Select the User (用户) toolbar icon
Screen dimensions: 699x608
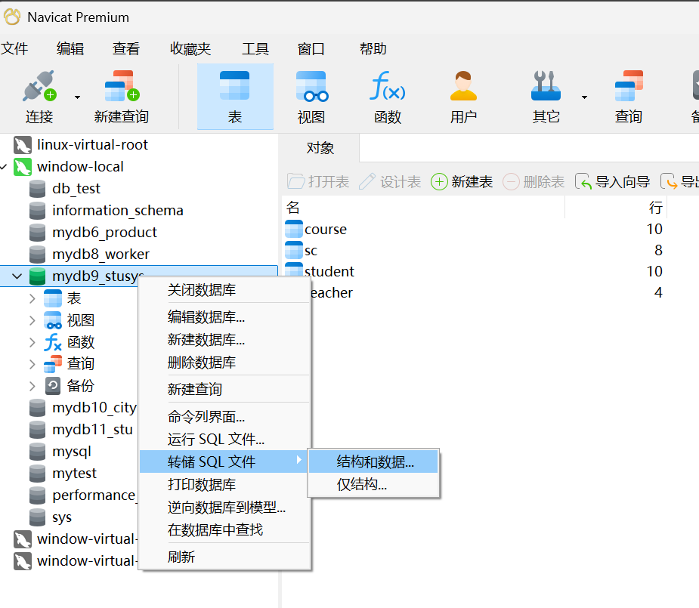pyautogui.click(x=463, y=85)
